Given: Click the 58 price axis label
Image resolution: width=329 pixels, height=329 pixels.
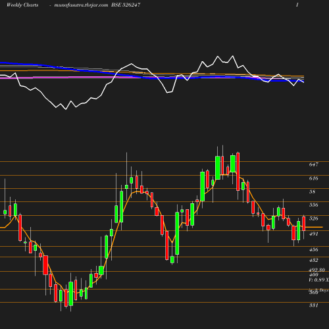Looking at the screenshot, I should click(312, 191).
